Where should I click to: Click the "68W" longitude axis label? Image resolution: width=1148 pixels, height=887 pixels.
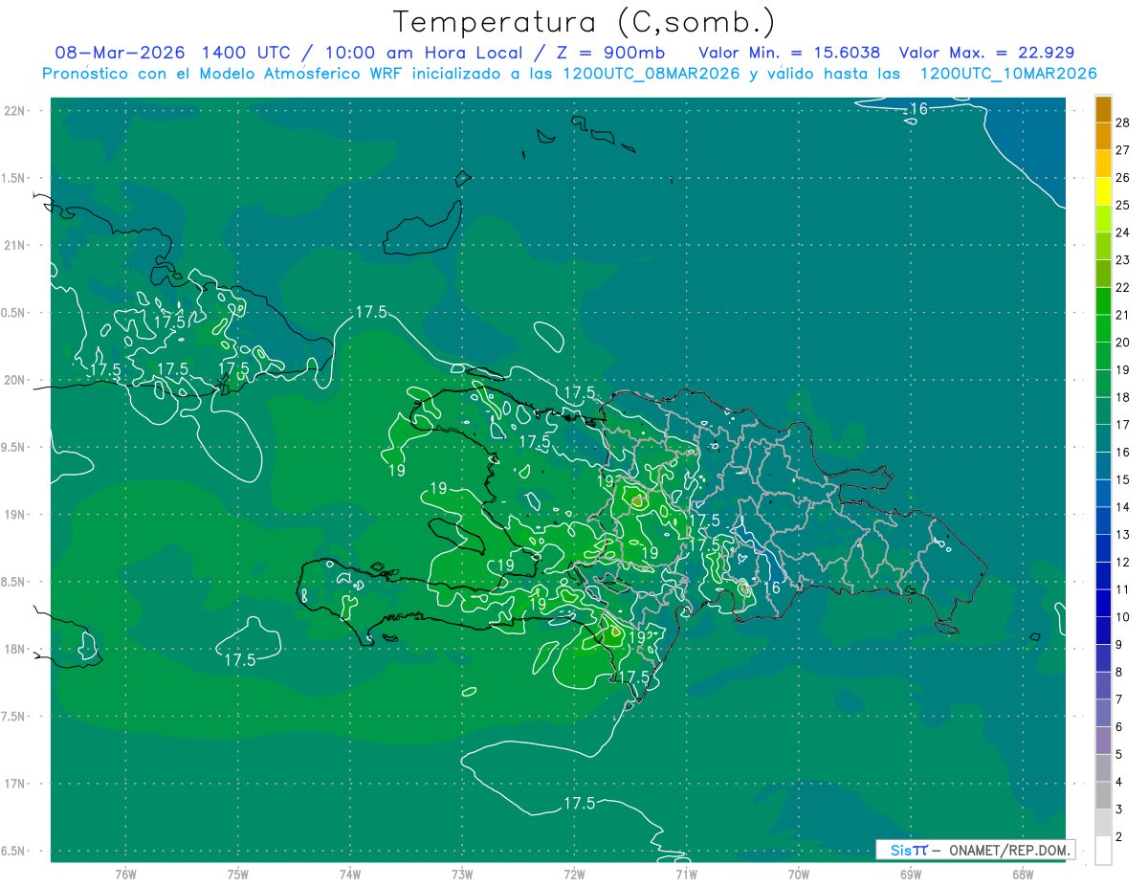click(1022, 874)
